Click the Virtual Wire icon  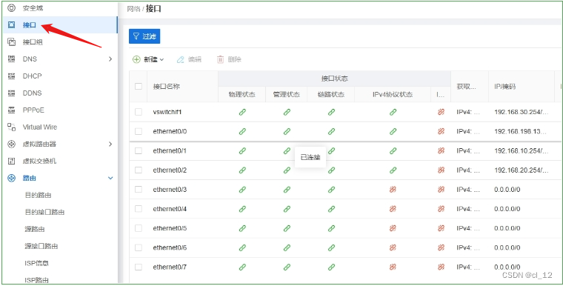[x=12, y=127]
